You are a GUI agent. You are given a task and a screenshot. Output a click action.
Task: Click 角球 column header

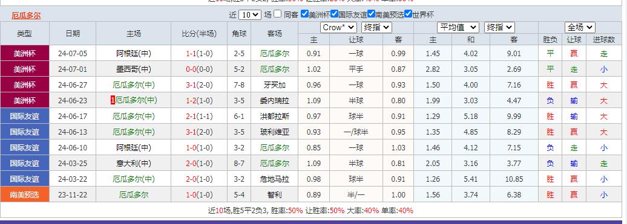click(x=239, y=33)
